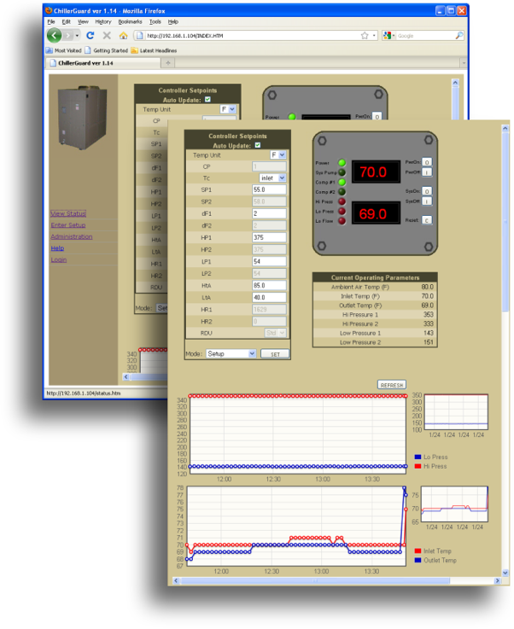Screen dimensions: 514x629
Task: Open the Tc inlet dropdown
Action: point(272,178)
